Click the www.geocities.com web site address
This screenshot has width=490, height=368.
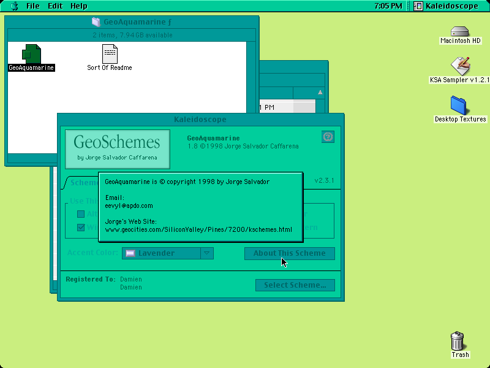(198, 229)
